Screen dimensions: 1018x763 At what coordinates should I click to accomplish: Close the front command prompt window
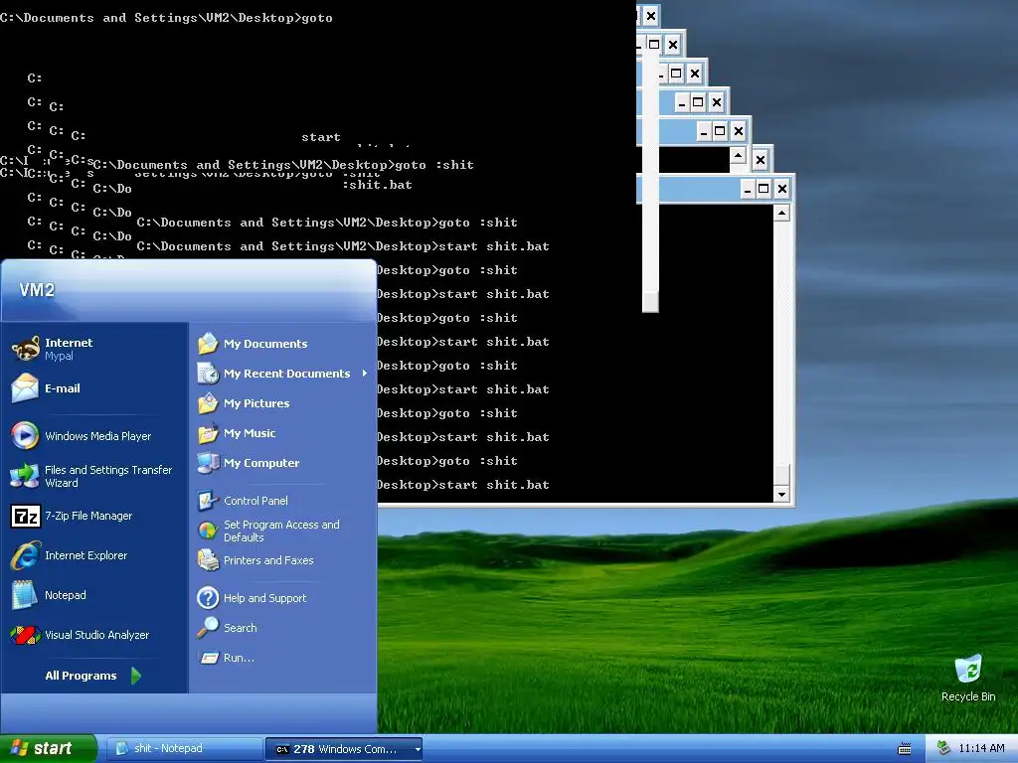(782, 189)
